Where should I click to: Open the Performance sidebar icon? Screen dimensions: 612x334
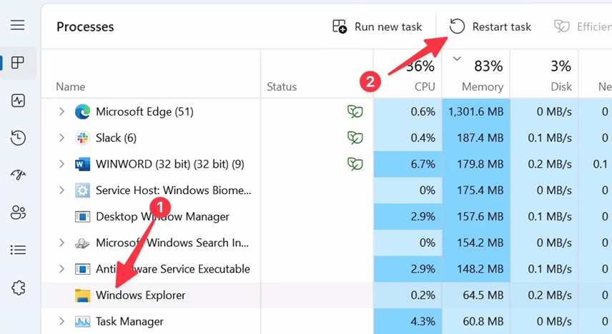click(18, 101)
